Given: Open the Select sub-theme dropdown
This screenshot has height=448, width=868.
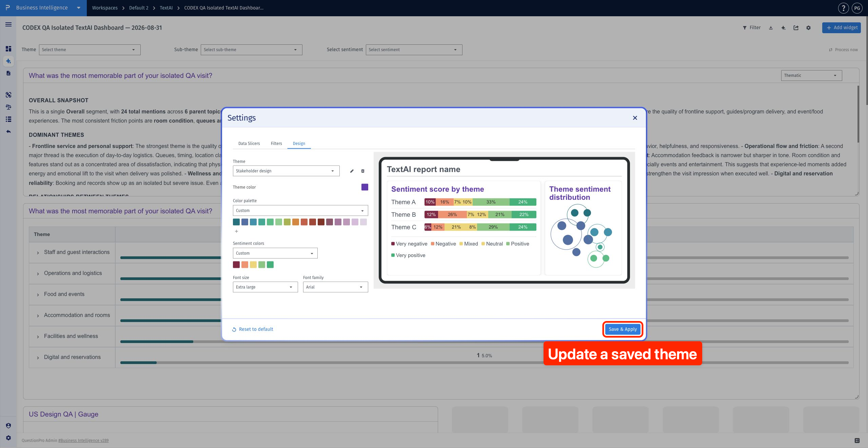Looking at the screenshot, I should click(251, 50).
